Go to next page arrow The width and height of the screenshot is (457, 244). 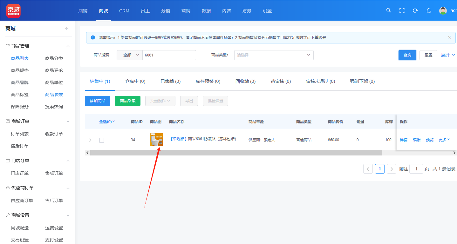[392, 169]
